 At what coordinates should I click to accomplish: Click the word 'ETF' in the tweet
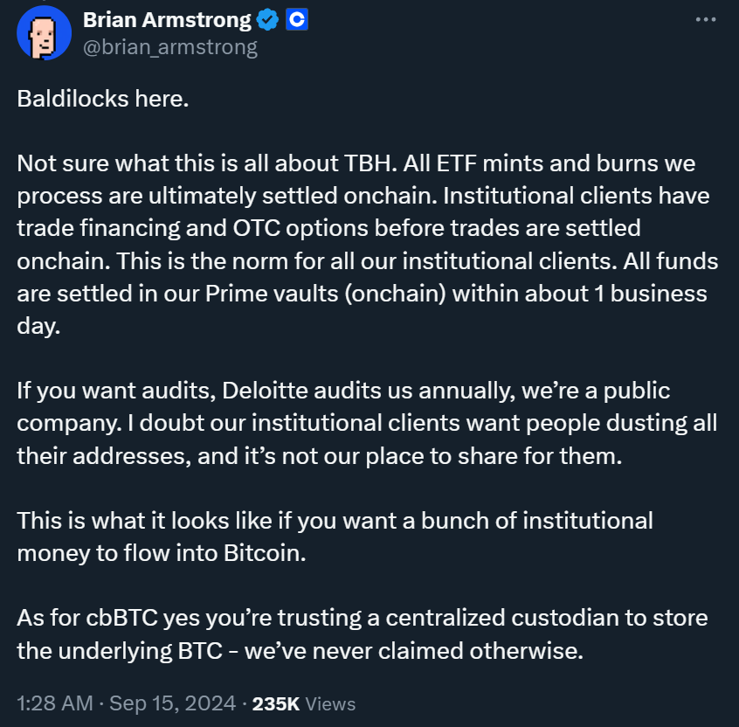456,163
